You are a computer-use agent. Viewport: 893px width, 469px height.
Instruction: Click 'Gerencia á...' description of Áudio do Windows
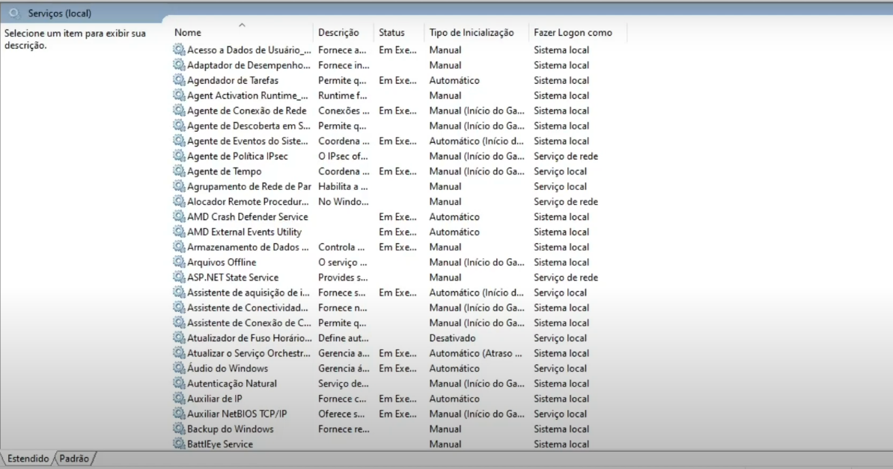click(344, 368)
